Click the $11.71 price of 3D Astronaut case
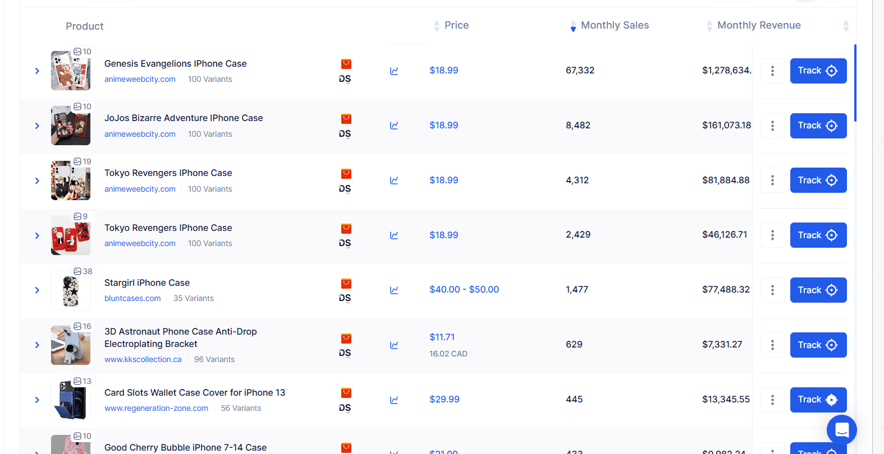Viewport: 884px width, 454px height. 442,337
